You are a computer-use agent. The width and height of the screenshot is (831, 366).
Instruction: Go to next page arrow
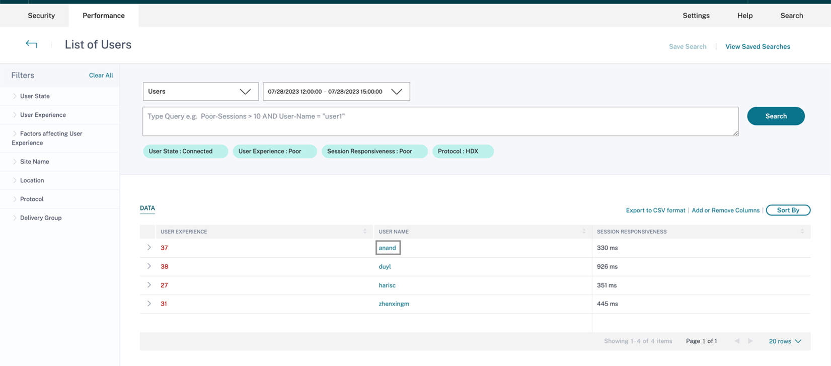click(750, 341)
